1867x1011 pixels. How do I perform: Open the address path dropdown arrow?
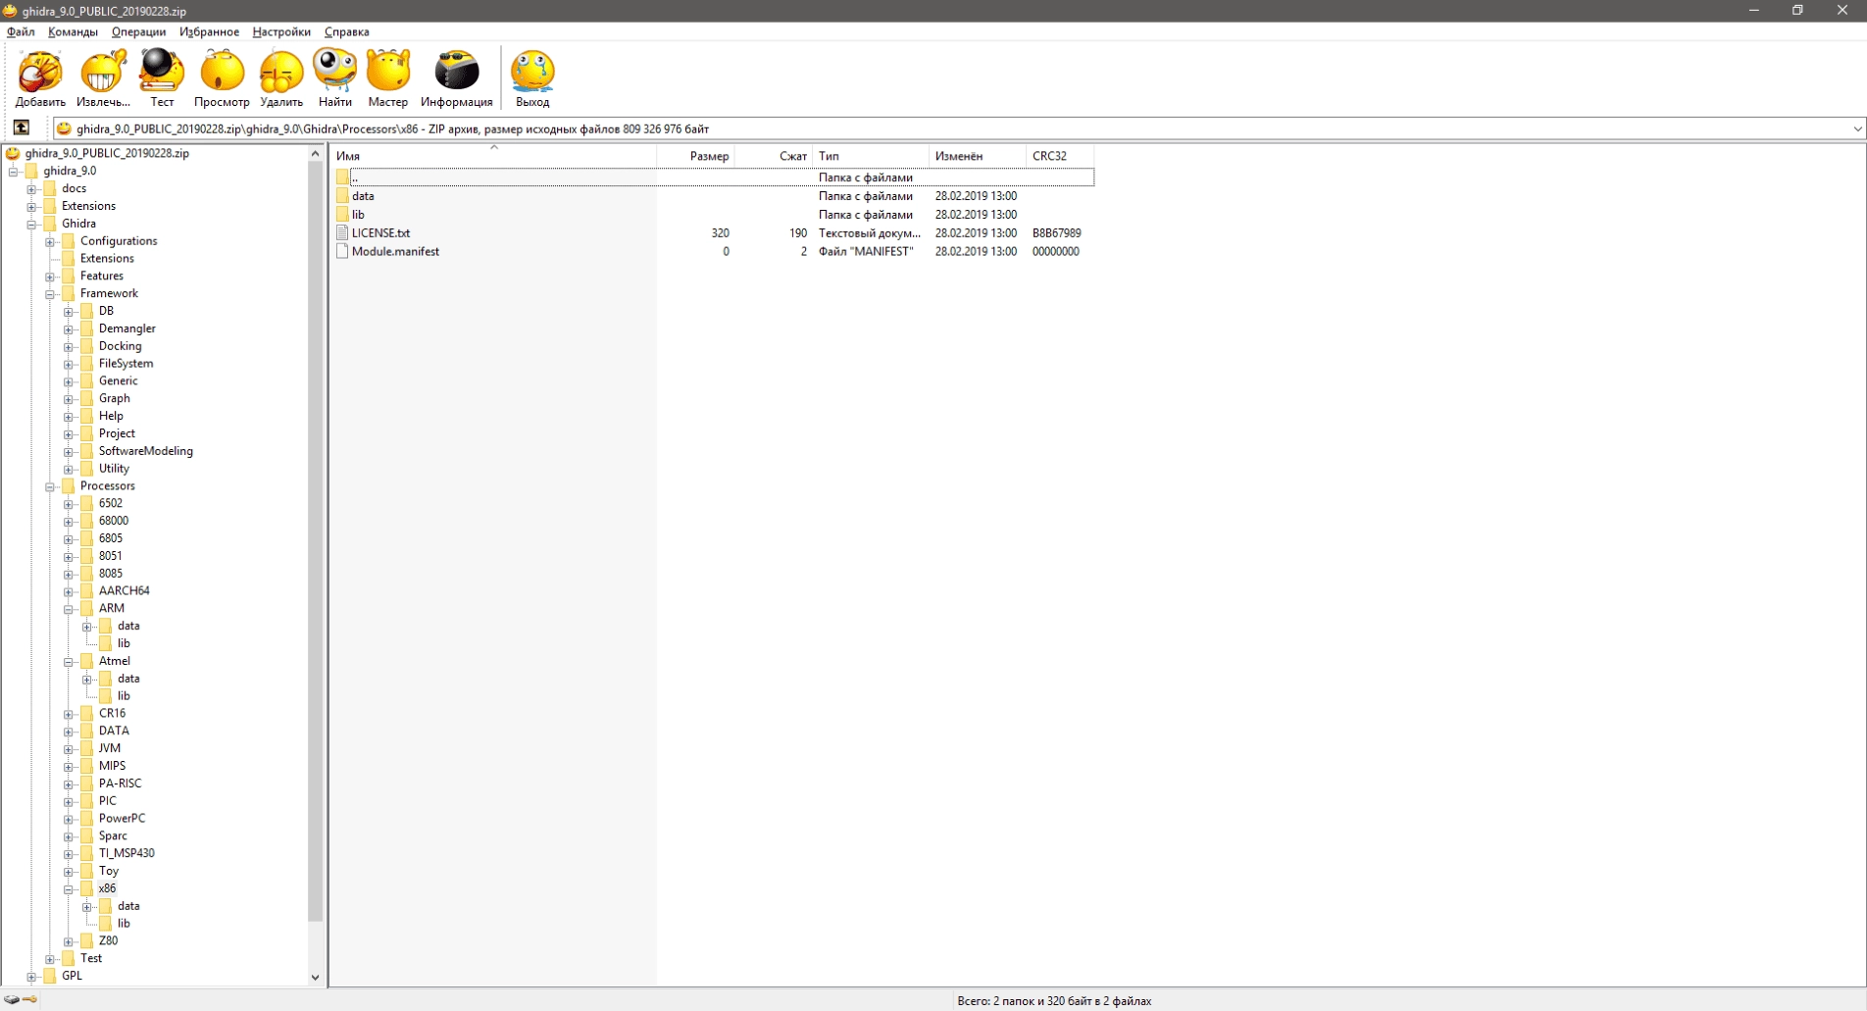click(x=1856, y=128)
